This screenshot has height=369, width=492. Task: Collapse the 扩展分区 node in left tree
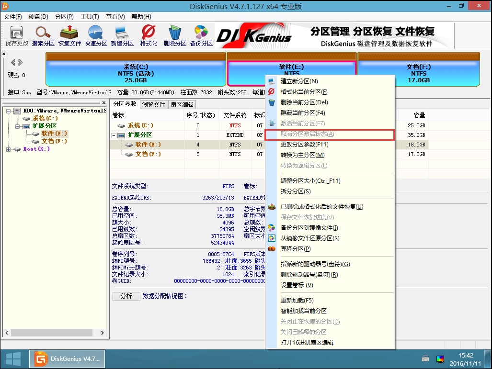point(18,126)
